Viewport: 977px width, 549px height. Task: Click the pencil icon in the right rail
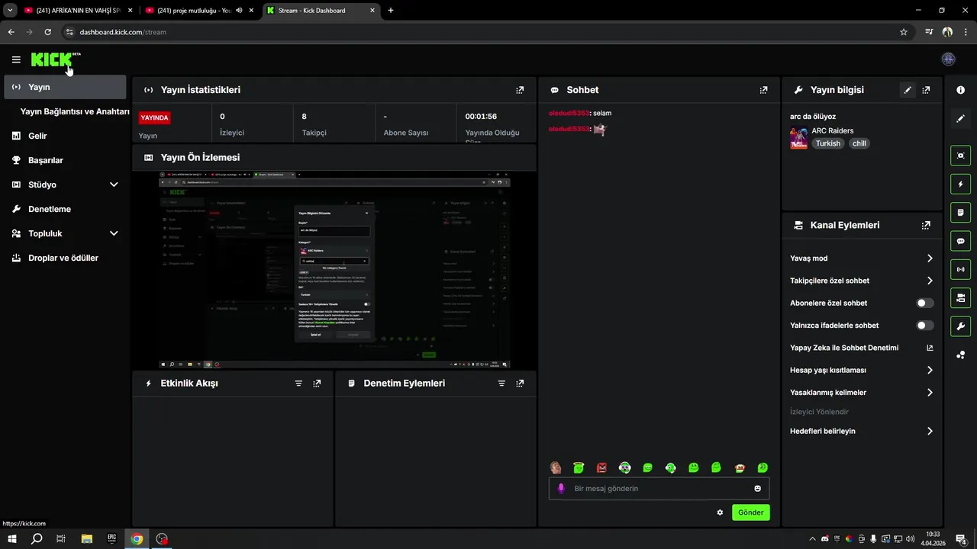point(961,119)
